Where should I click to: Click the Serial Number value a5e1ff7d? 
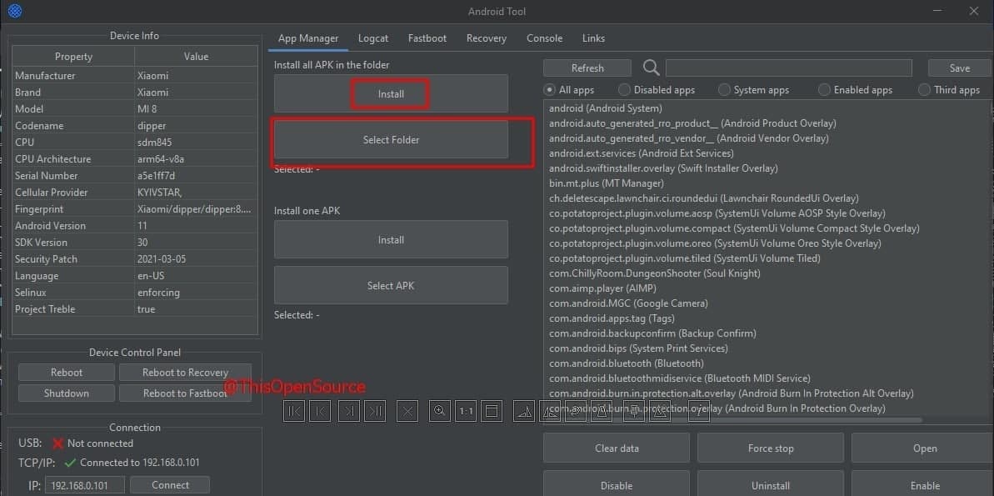tap(156, 176)
